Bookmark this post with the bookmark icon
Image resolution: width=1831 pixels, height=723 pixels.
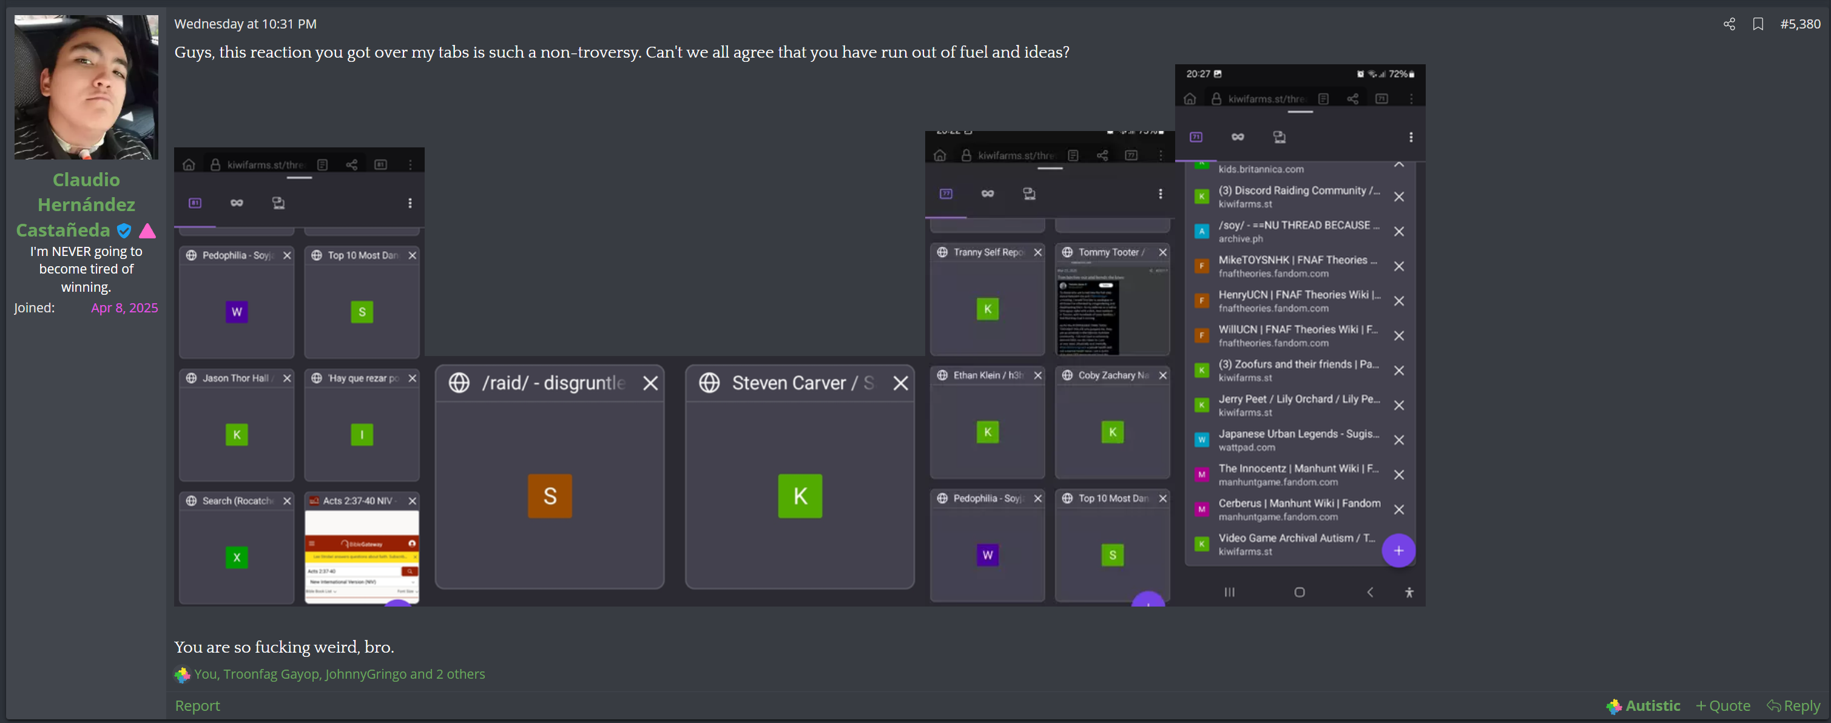[1758, 24]
